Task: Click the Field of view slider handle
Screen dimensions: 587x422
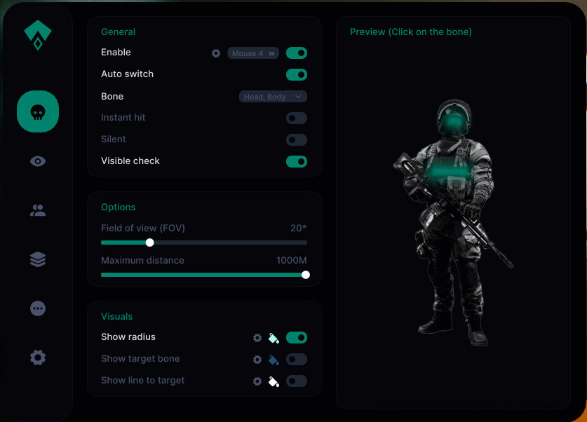Action: coord(149,243)
